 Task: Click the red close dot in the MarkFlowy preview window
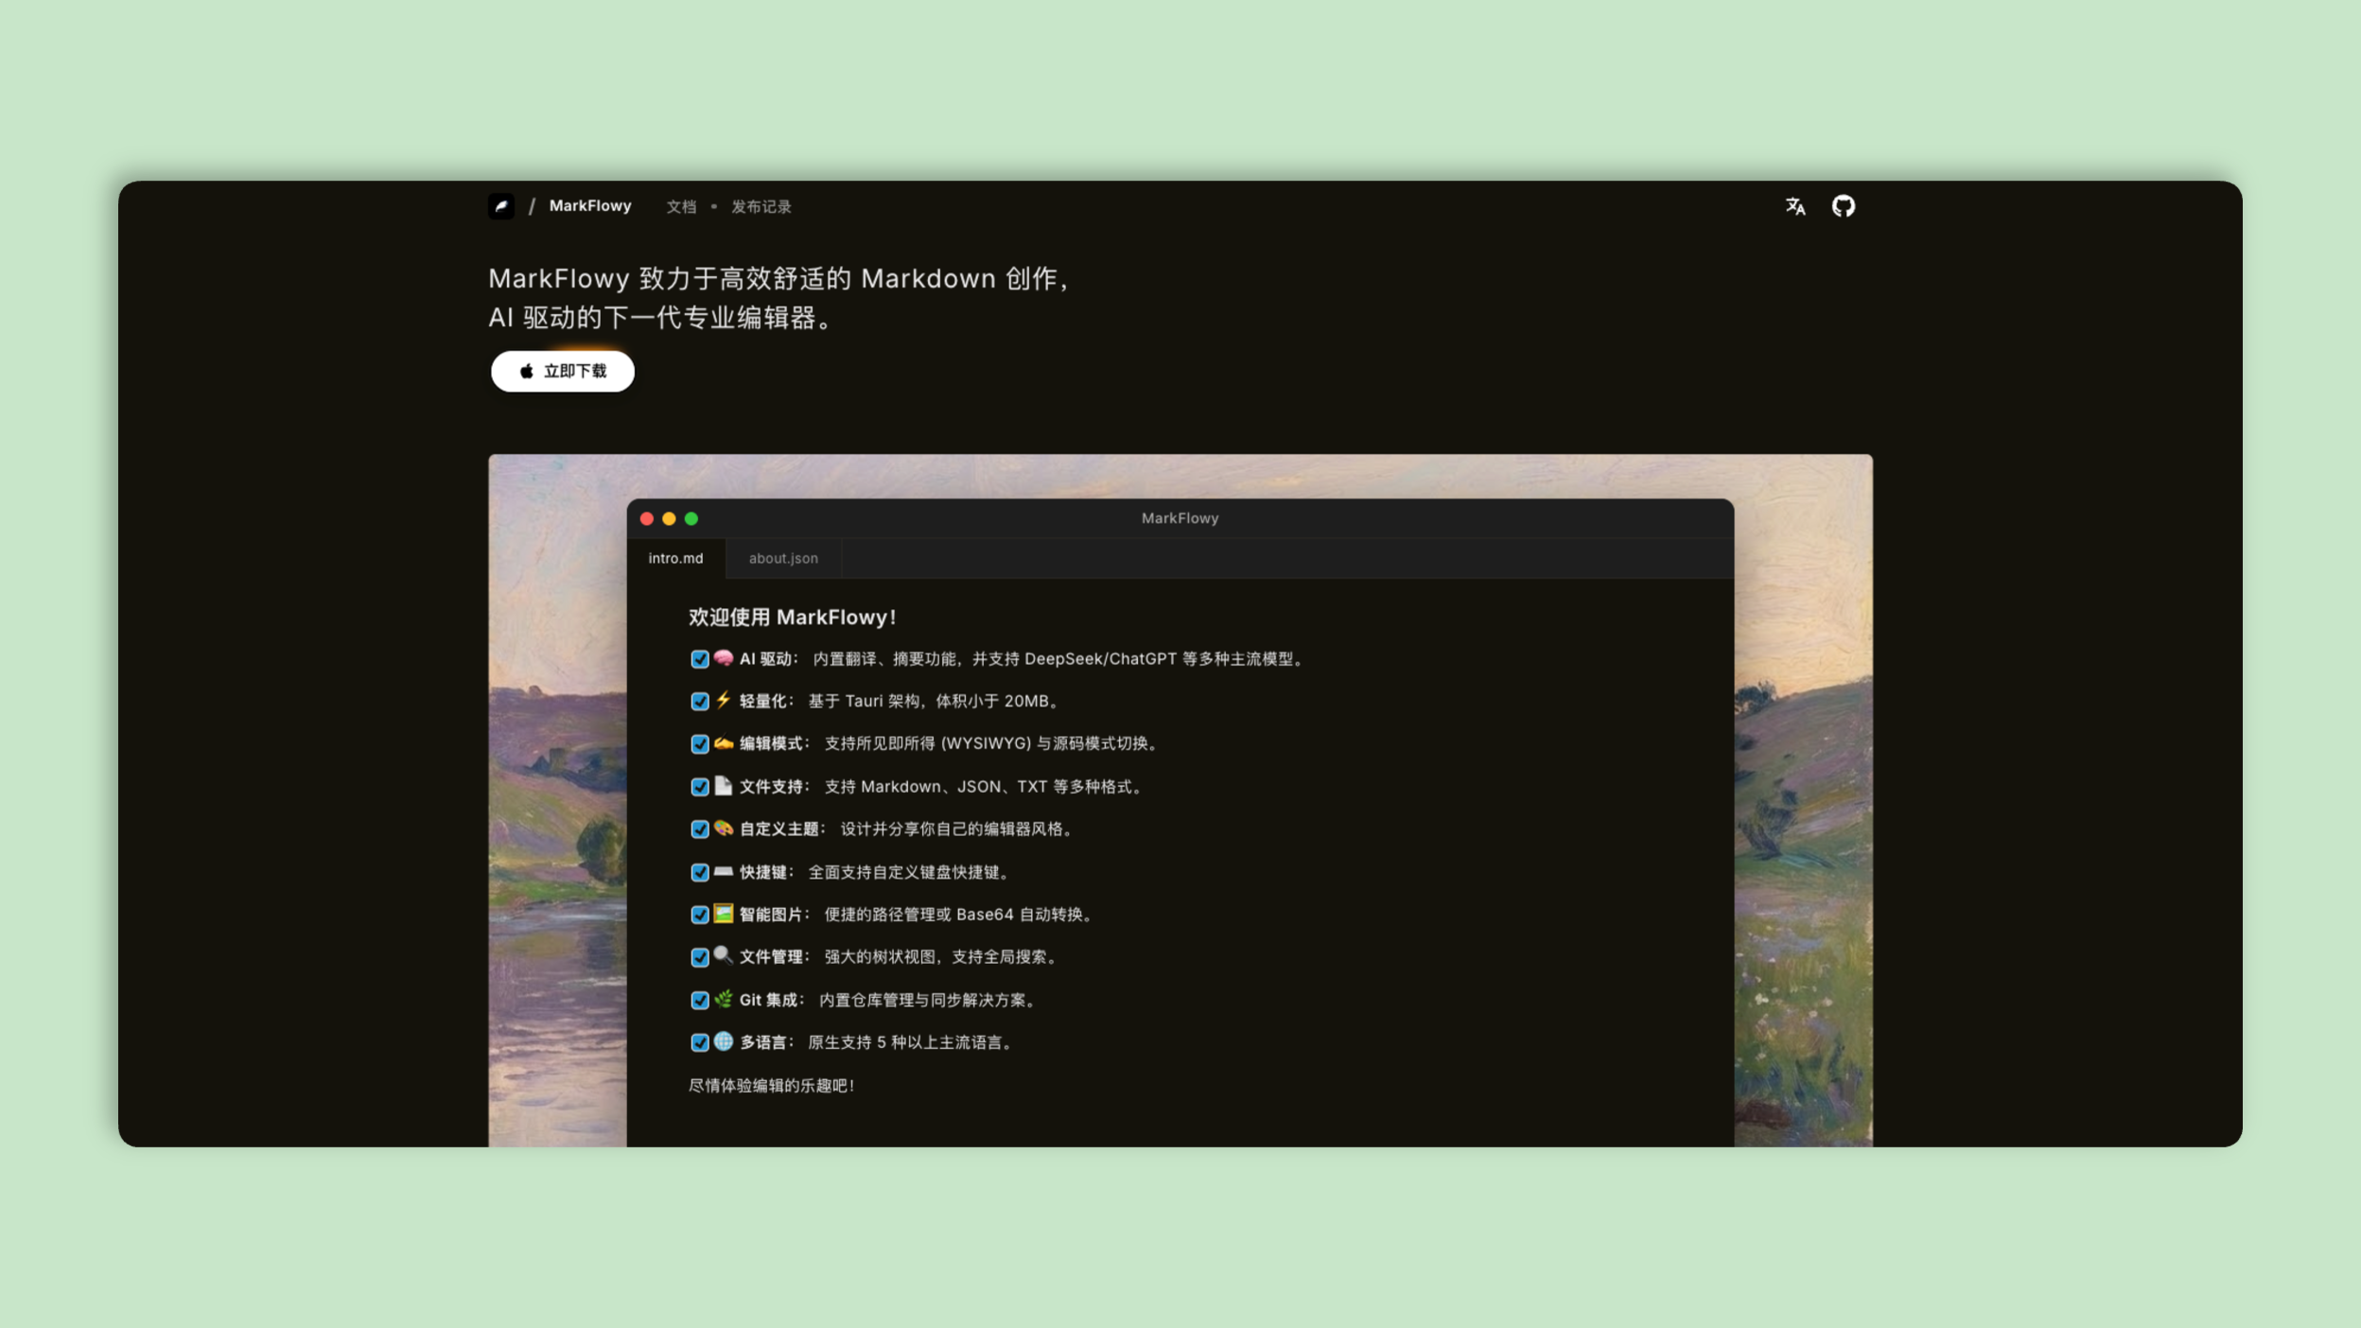pos(647,518)
